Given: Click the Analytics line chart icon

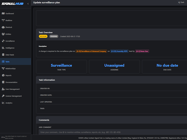Looking at the screenshot, I should (x=3, y=103).
